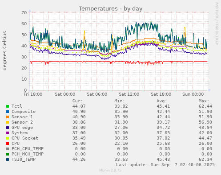The width and height of the screenshot is (221, 175).
Task: Click the green Tctl legend swatch
Action: tap(8, 106)
